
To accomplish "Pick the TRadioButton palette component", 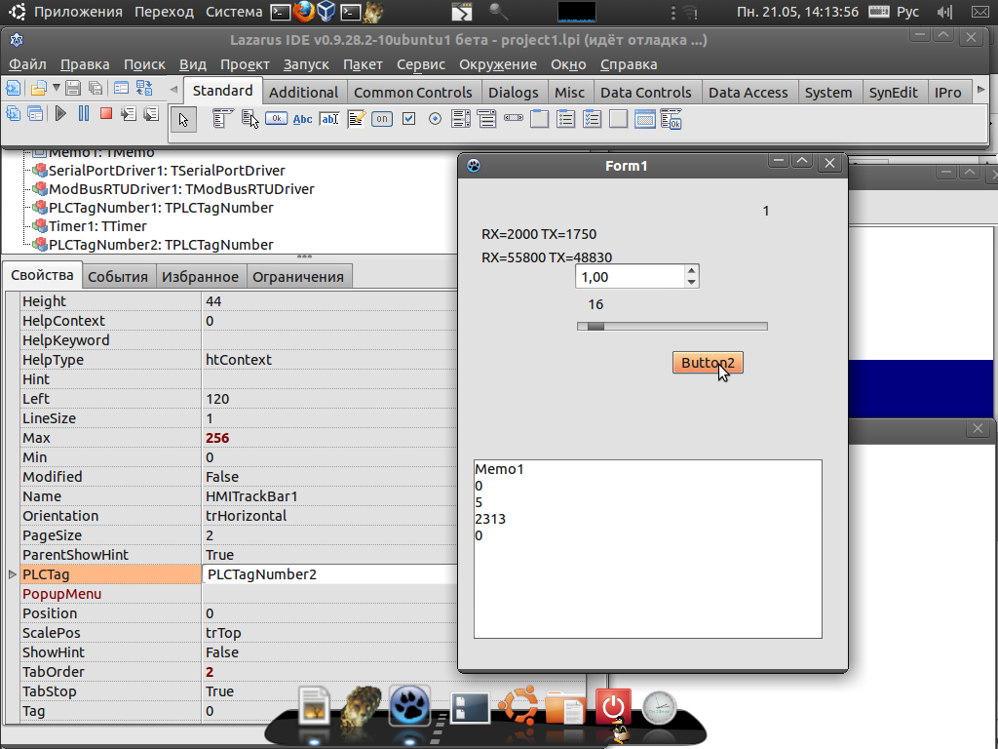I will point(435,119).
